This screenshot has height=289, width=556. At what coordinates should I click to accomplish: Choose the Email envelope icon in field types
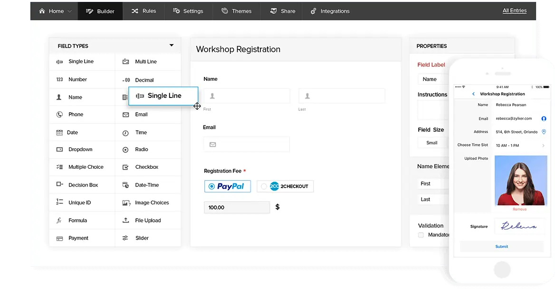[x=125, y=115]
